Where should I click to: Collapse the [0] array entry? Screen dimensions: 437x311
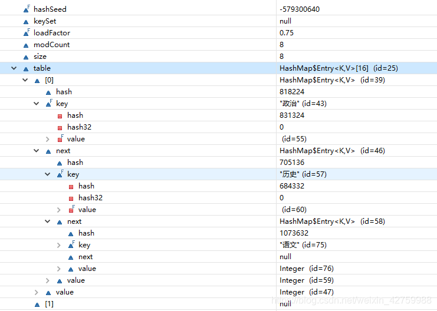(x=25, y=80)
